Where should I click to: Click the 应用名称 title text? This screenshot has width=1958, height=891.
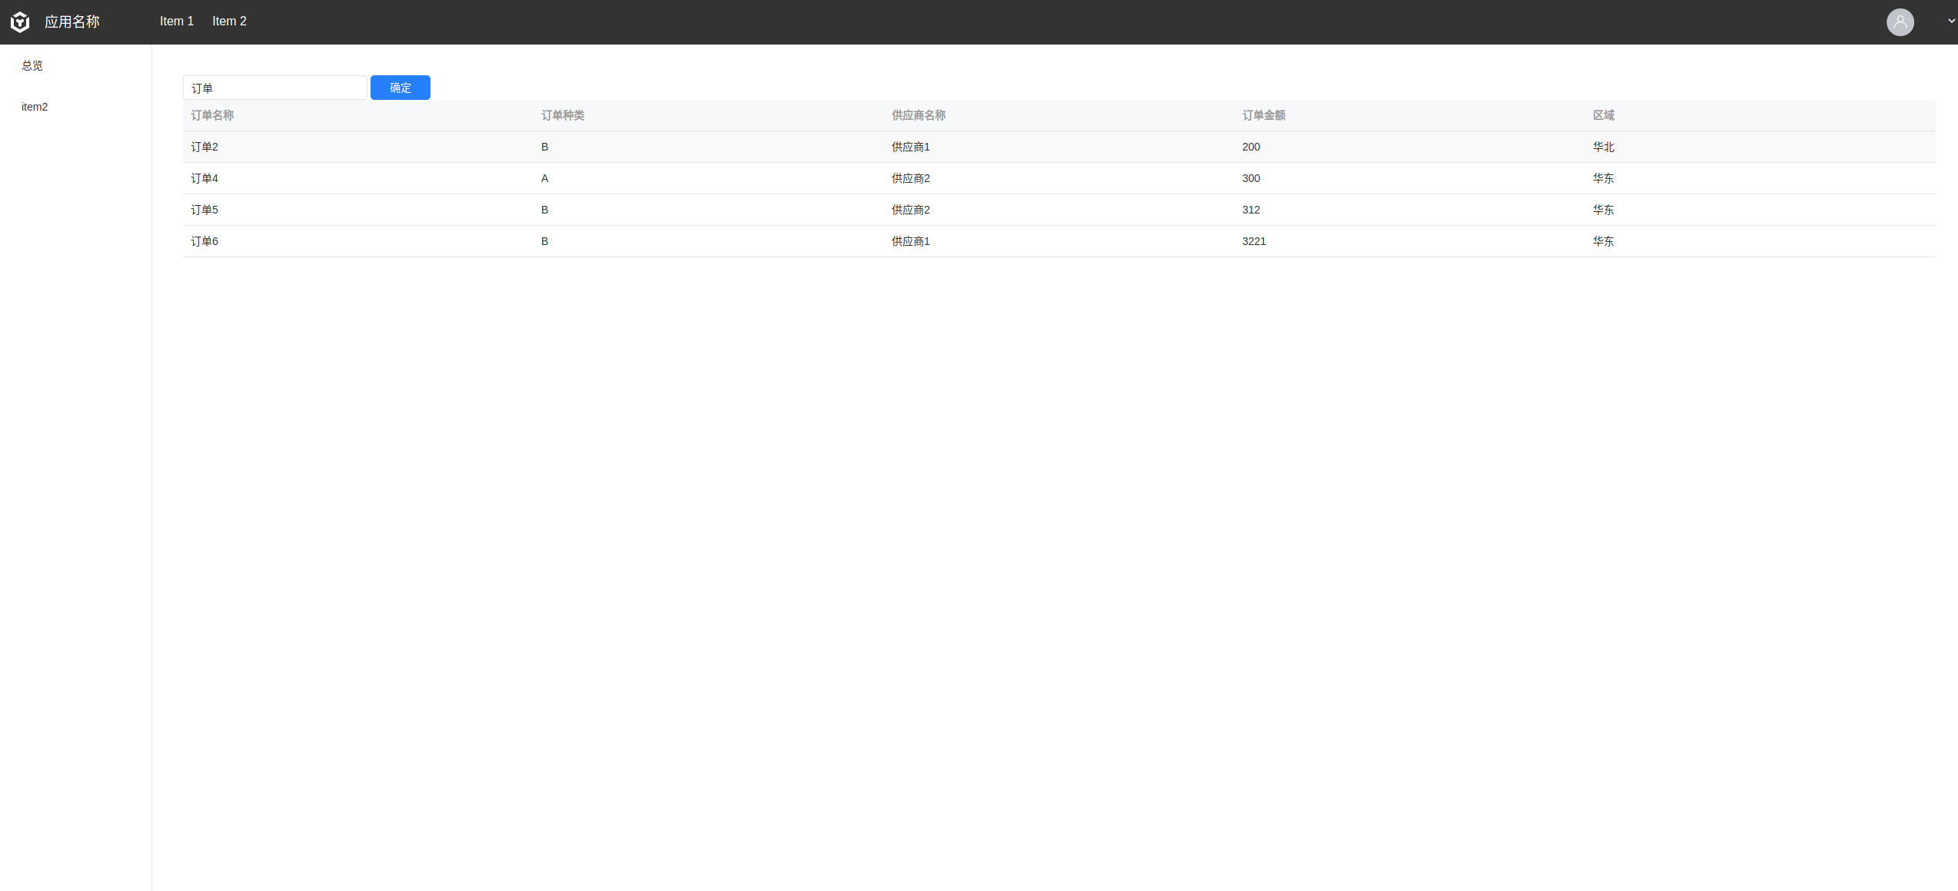[x=72, y=22]
